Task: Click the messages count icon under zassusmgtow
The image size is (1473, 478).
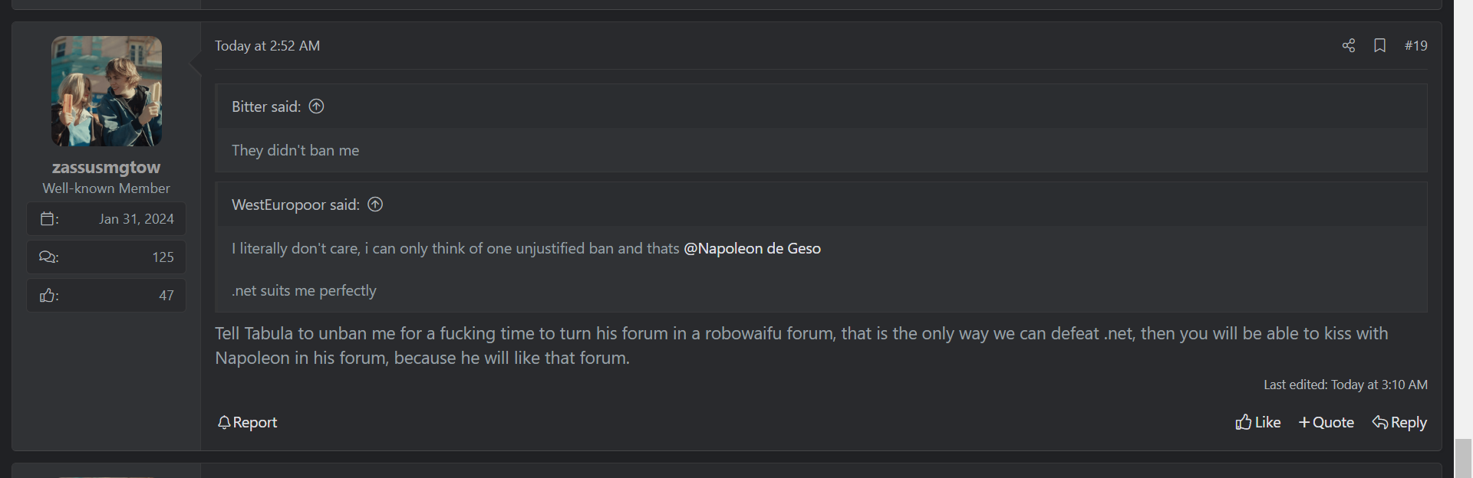Action: 48,257
